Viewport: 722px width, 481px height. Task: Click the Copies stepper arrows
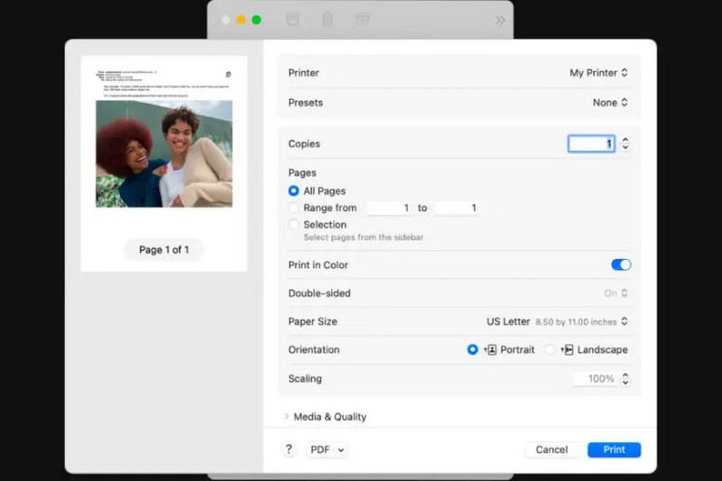pyautogui.click(x=625, y=143)
